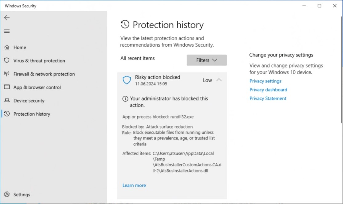The width and height of the screenshot is (343, 204).
Task: Click the App & browser control window icon
Action: 7,87
